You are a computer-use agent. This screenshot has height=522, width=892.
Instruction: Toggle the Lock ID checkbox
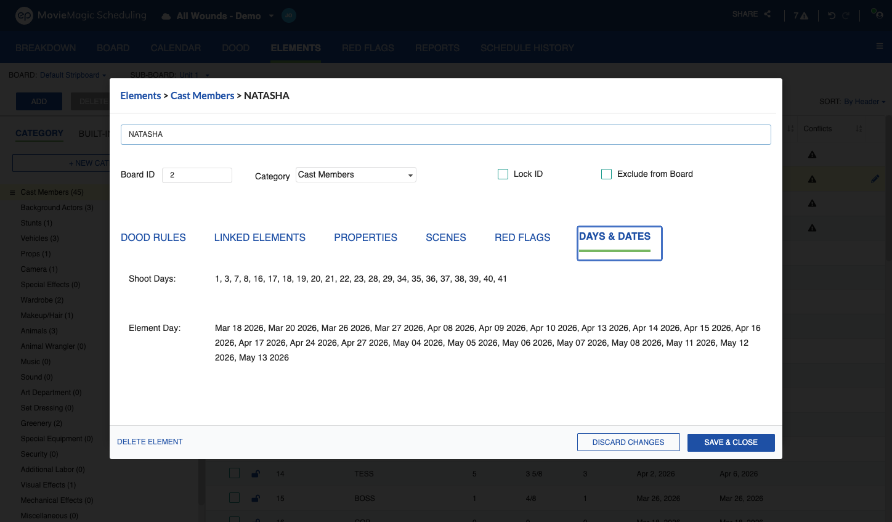point(503,174)
